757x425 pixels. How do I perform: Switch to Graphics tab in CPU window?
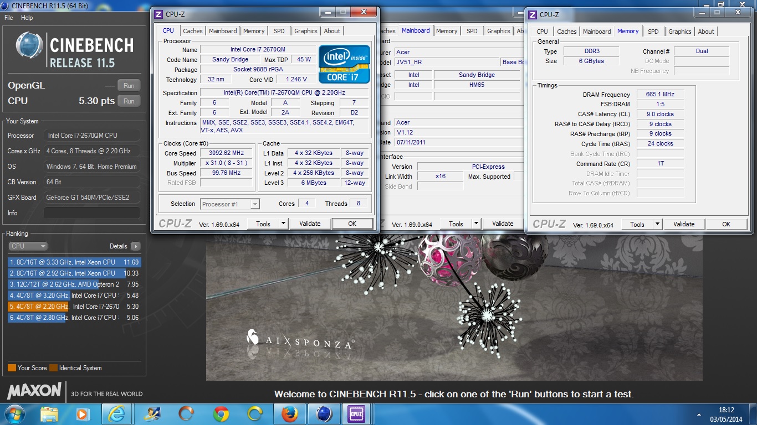(306, 31)
